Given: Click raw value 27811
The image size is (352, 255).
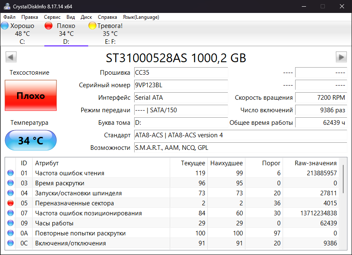Looking at the screenshot, I should coord(329,193).
